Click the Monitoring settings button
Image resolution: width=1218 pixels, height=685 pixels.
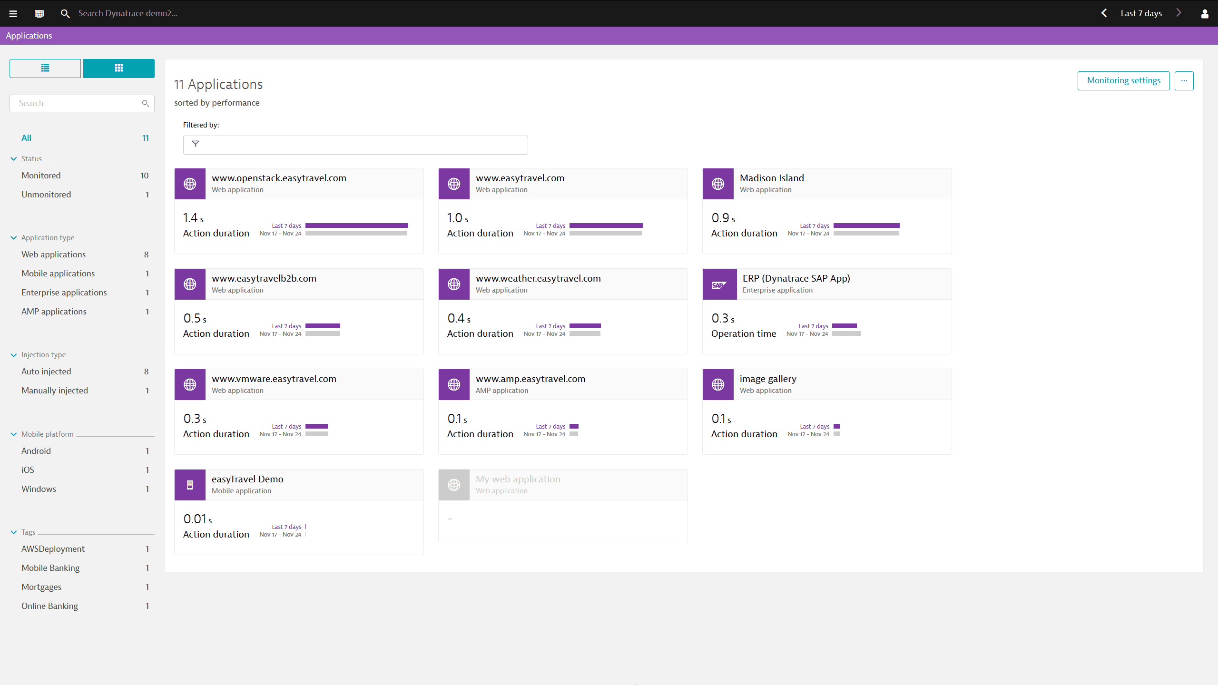tap(1123, 80)
